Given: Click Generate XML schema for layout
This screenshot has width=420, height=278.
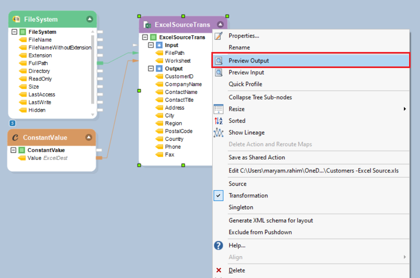Looking at the screenshot, I should click(271, 221).
